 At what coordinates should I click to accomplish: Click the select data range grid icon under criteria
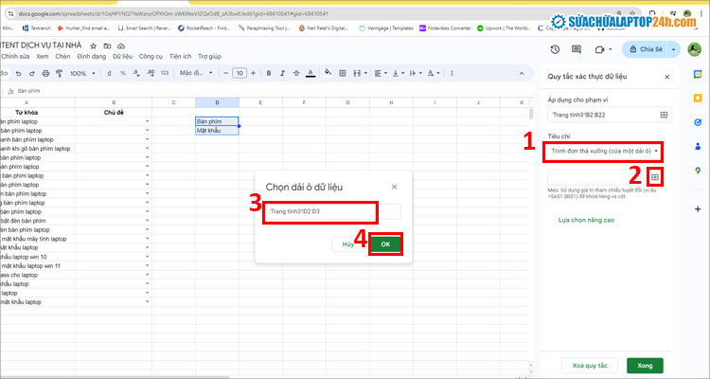pos(655,177)
